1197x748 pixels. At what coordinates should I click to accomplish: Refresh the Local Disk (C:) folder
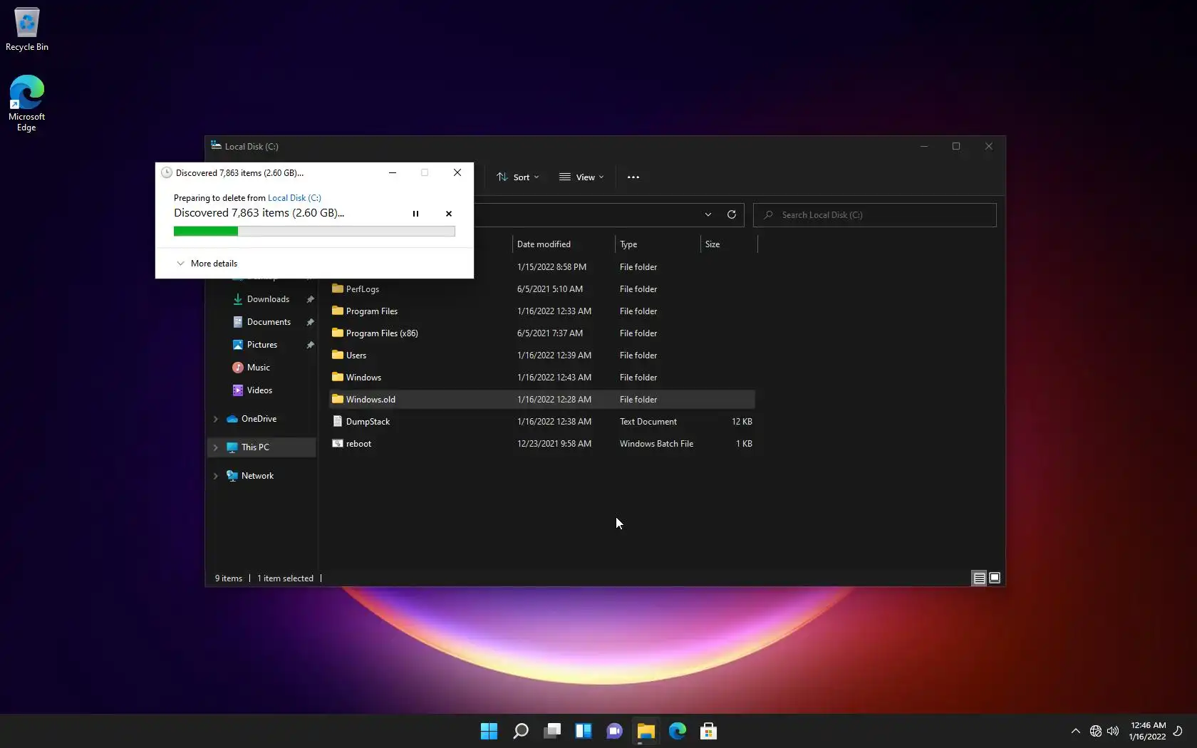point(731,215)
